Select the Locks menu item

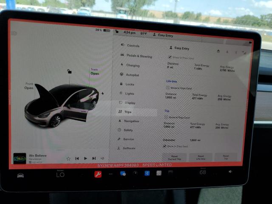click(127, 84)
